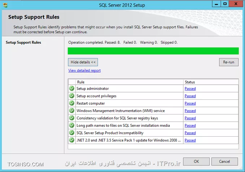Select the 'Restart computer' rule text
Image resolution: width=245 pixels, height=172 pixels.
(x=91, y=103)
